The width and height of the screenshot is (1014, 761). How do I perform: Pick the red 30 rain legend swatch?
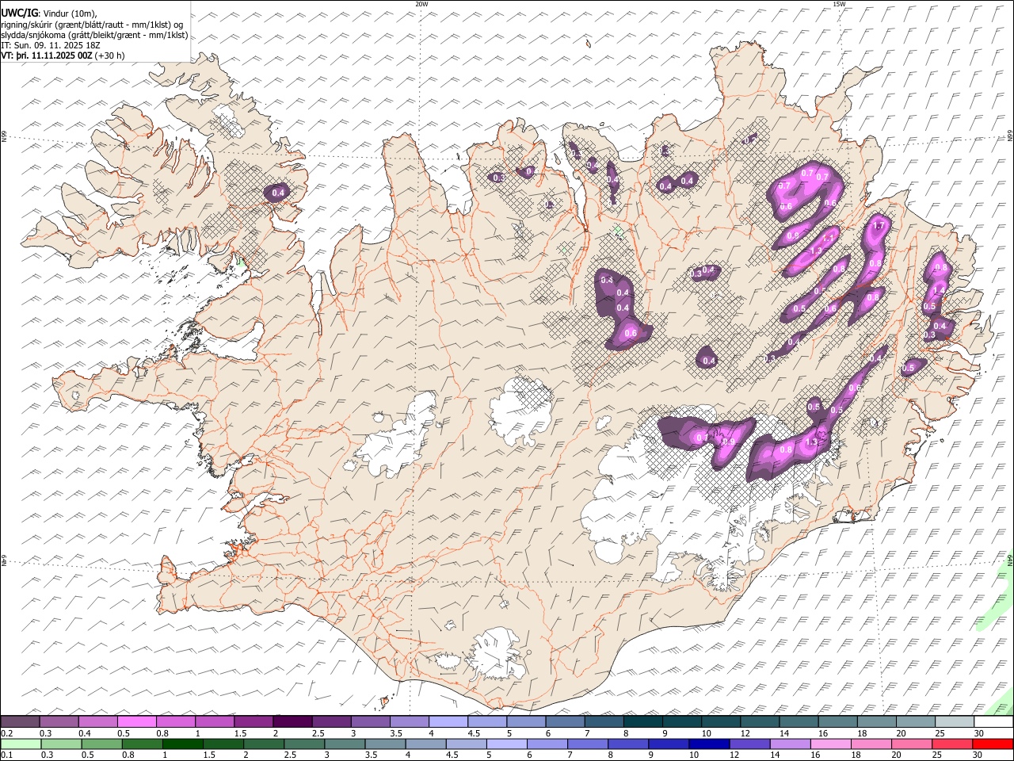992,744
